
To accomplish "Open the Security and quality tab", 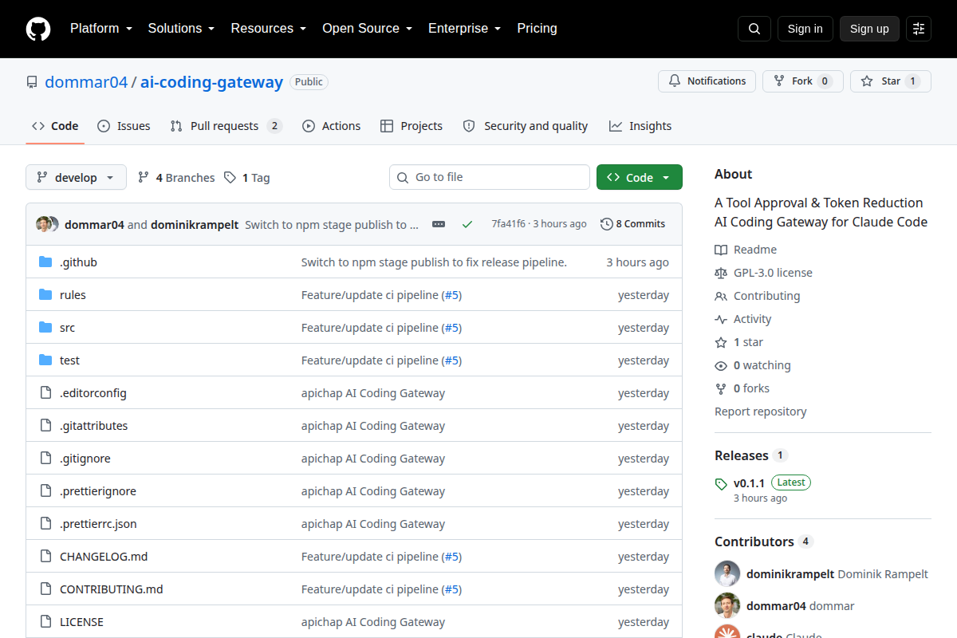I will [x=526, y=126].
